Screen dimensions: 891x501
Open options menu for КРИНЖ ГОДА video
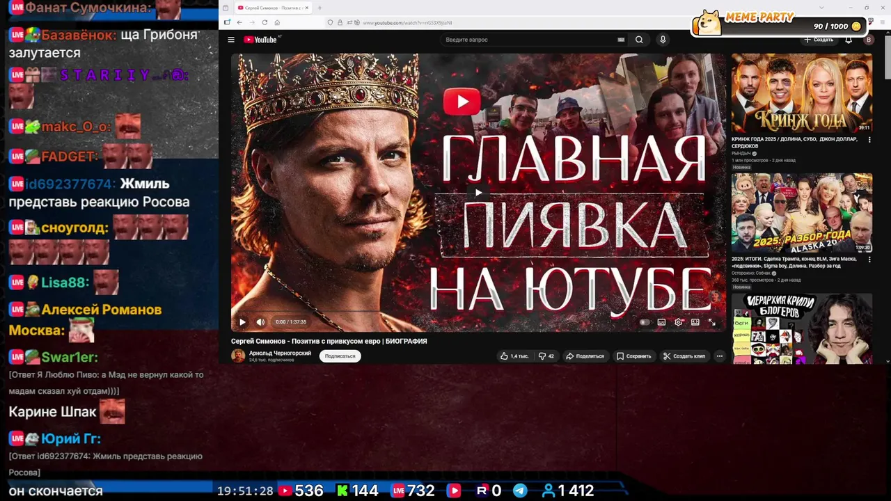pyautogui.click(x=869, y=140)
